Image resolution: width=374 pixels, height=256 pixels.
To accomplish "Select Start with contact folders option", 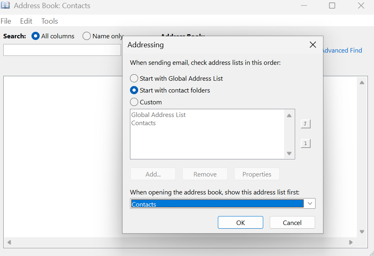I will coord(170,90).
